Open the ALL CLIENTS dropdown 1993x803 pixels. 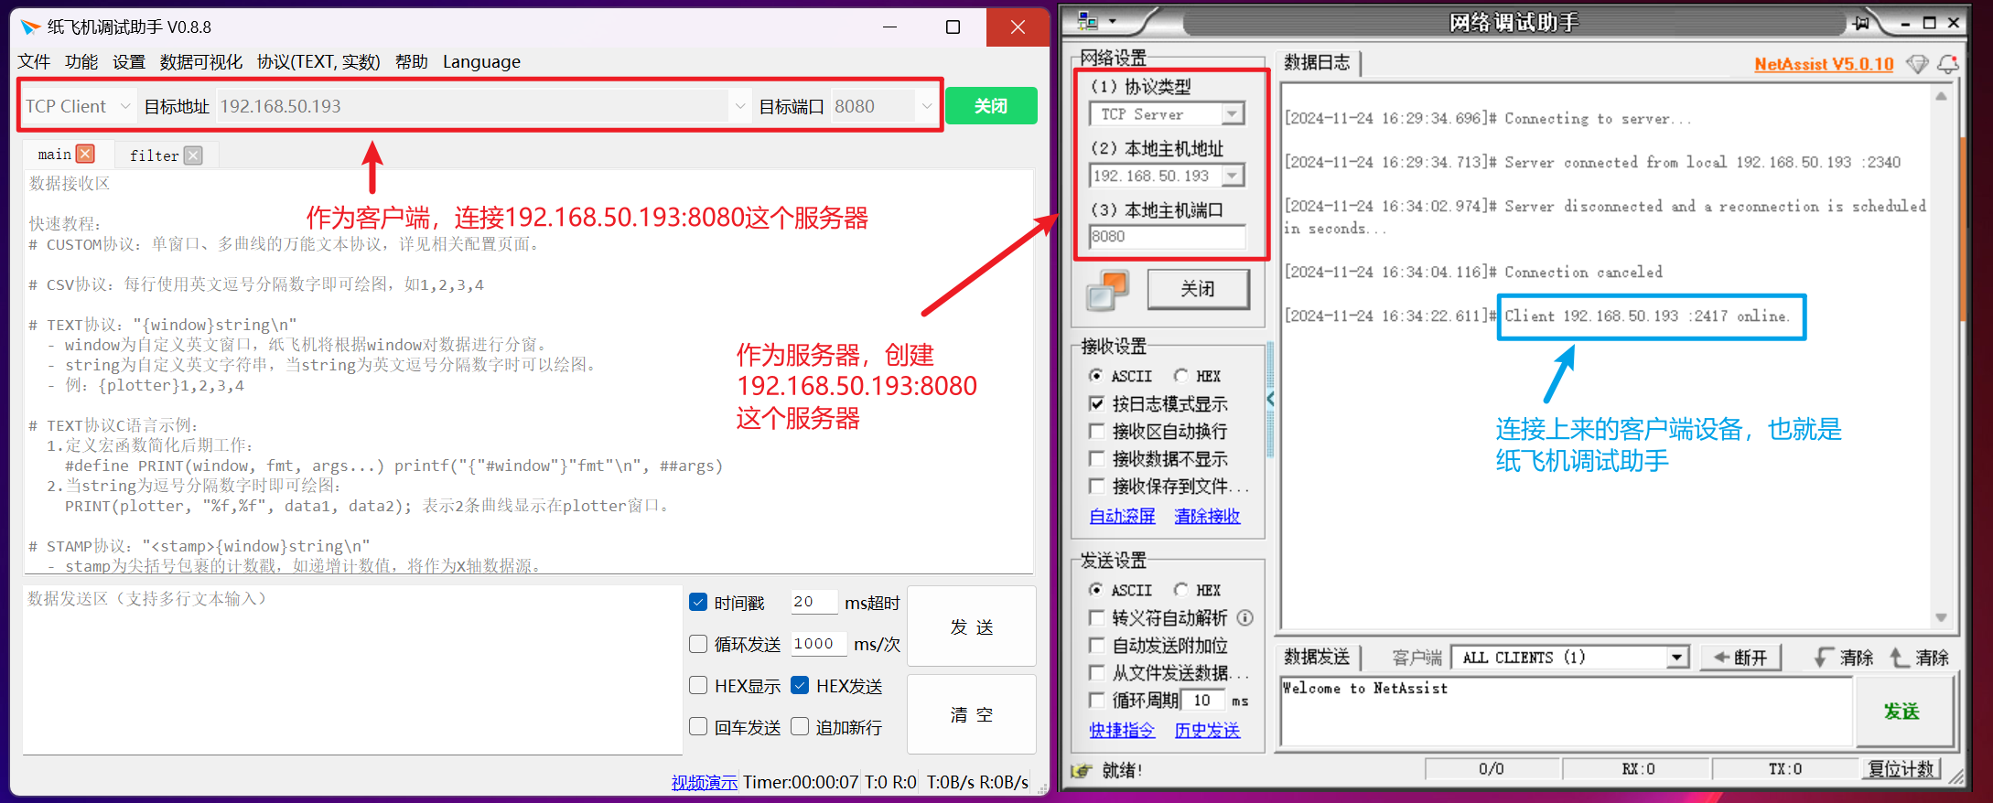pos(1676,658)
